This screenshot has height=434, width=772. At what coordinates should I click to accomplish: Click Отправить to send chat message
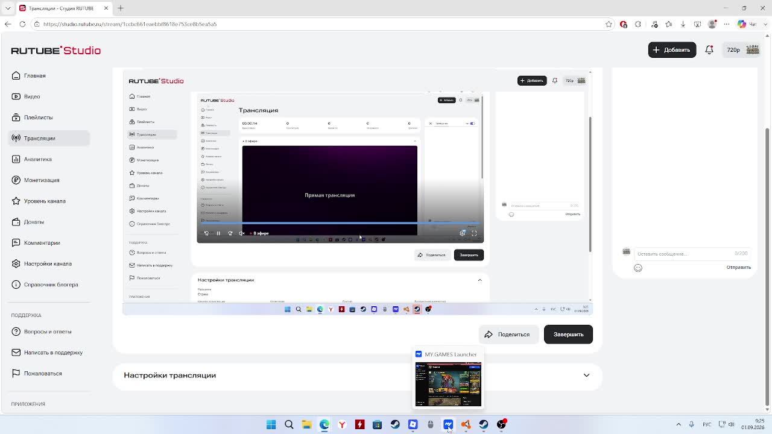[x=739, y=268]
